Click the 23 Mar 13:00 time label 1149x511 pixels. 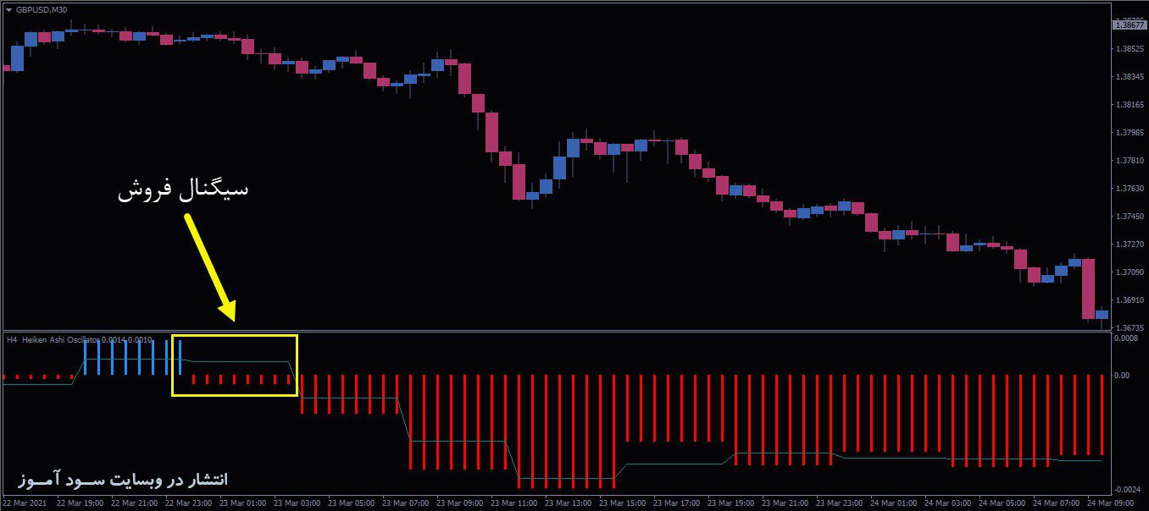click(x=570, y=503)
